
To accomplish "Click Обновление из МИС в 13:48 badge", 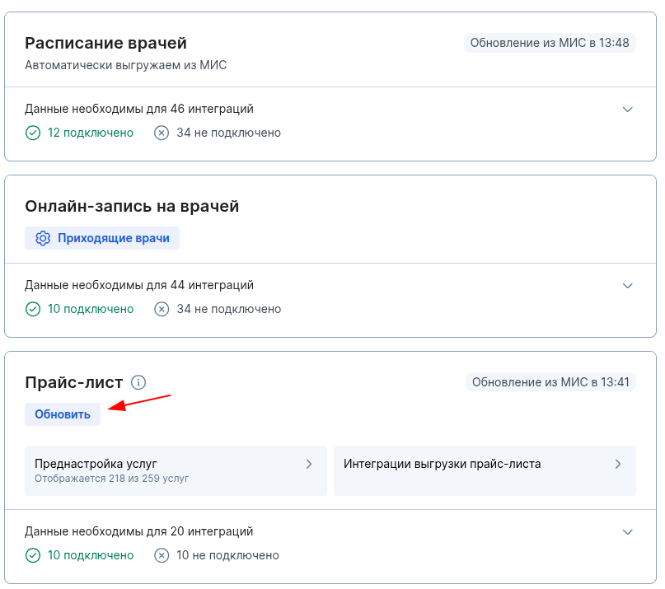I will pyautogui.click(x=550, y=43).
